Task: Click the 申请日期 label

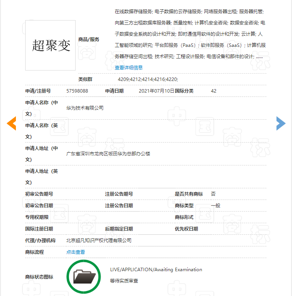Action: point(114,91)
